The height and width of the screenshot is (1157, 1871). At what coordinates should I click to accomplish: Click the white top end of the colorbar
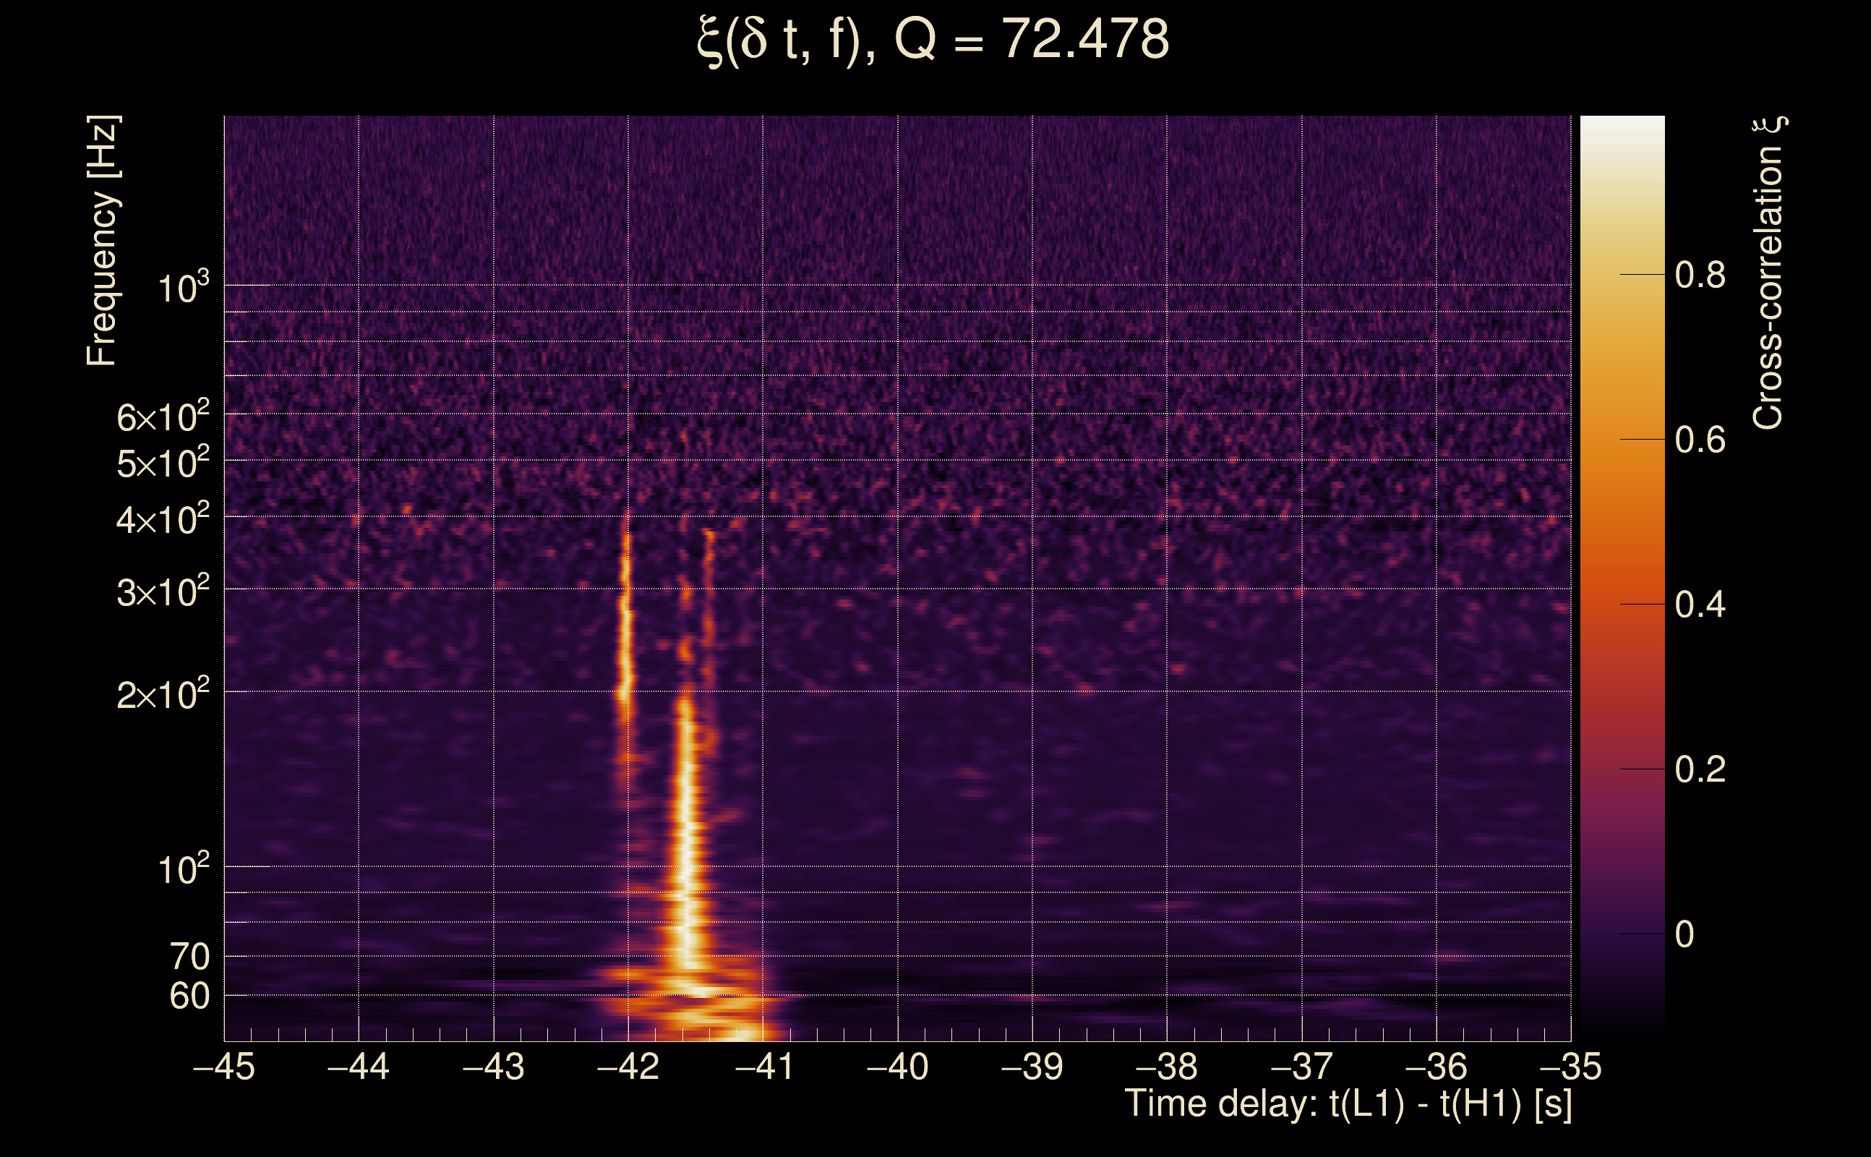1622,124
